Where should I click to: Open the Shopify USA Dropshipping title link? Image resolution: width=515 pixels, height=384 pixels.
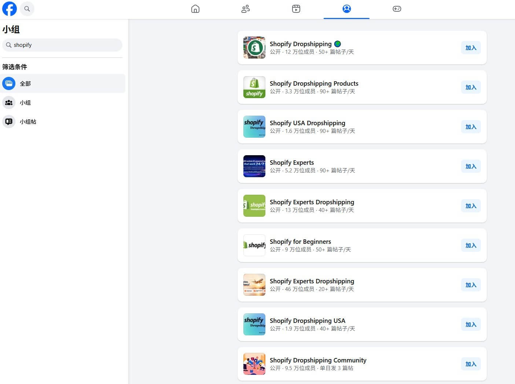click(x=308, y=123)
